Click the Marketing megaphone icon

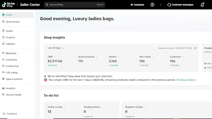pyautogui.click(x=3, y=53)
